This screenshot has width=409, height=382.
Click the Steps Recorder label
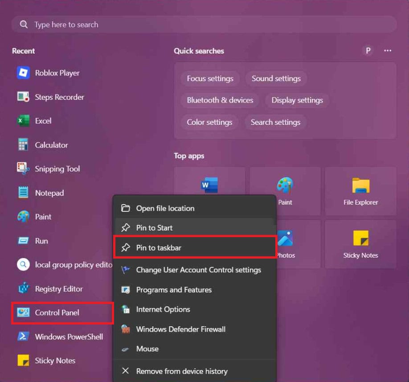[x=59, y=97]
